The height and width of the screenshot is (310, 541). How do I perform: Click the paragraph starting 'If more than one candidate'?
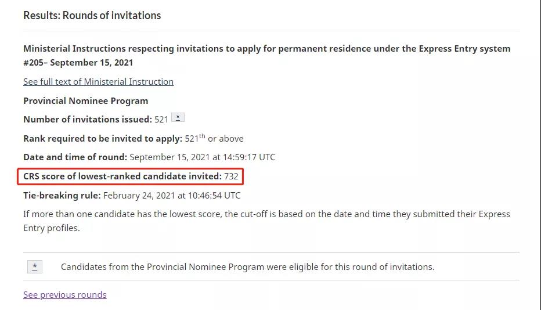[x=266, y=221]
